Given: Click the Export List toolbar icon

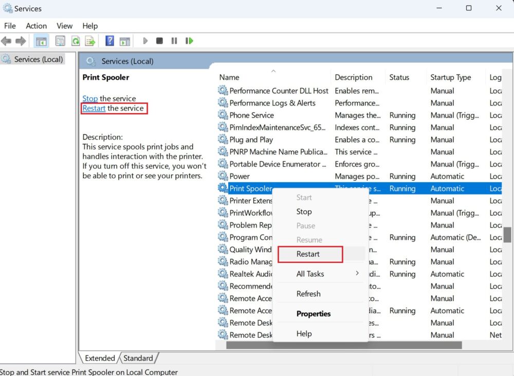Looking at the screenshot, I should tap(90, 41).
